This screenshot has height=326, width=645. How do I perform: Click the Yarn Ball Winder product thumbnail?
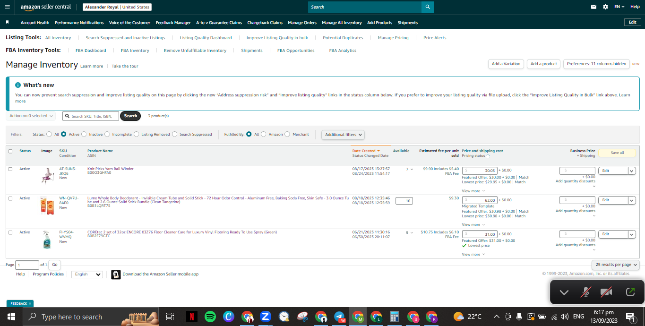(47, 175)
